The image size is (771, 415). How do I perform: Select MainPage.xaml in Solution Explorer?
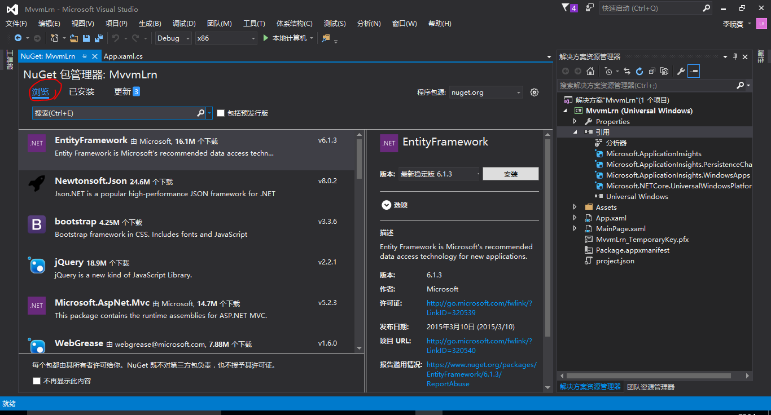(x=620, y=228)
